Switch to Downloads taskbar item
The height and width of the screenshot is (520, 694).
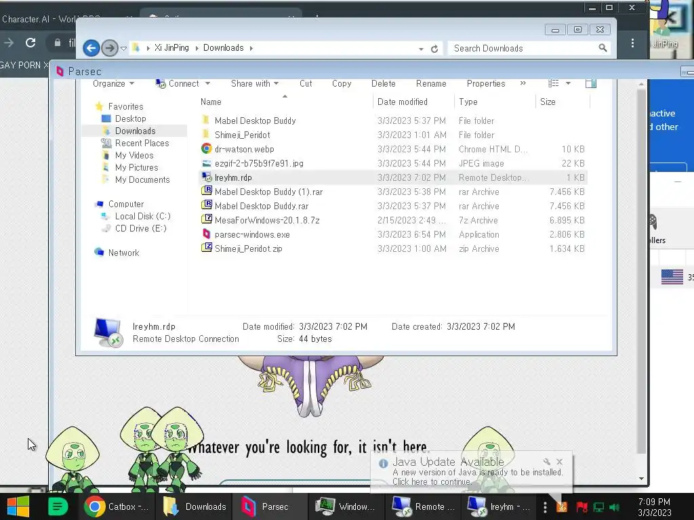pyautogui.click(x=195, y=506)
